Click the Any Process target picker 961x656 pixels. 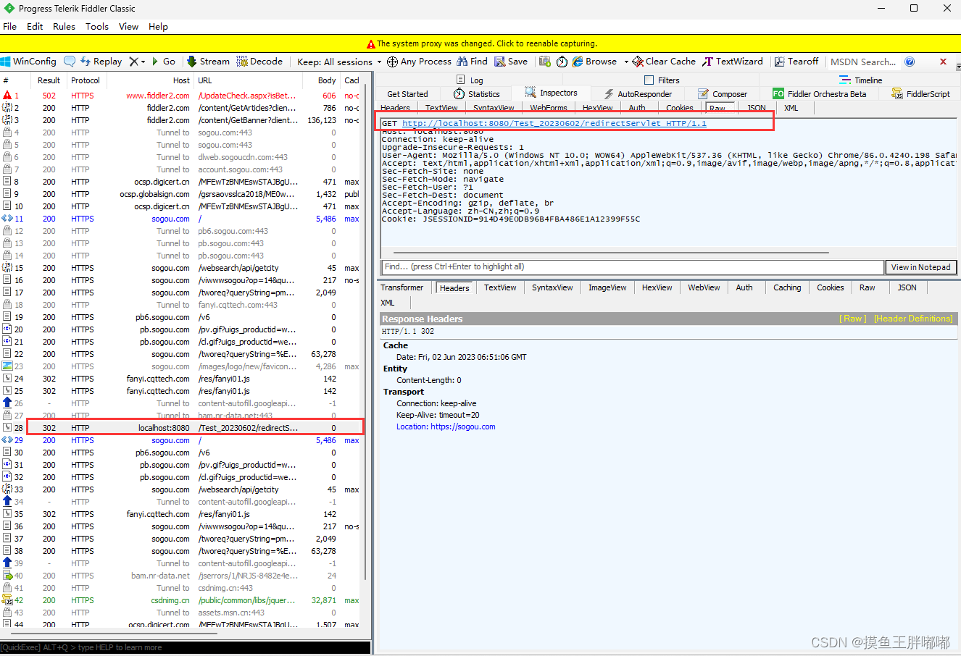419,62
